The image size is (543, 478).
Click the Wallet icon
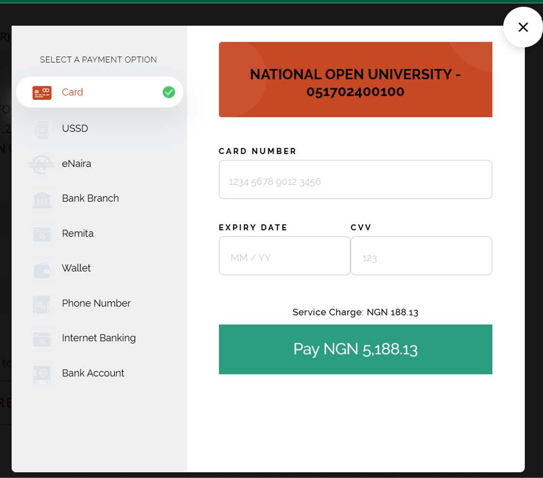point(42,269)
